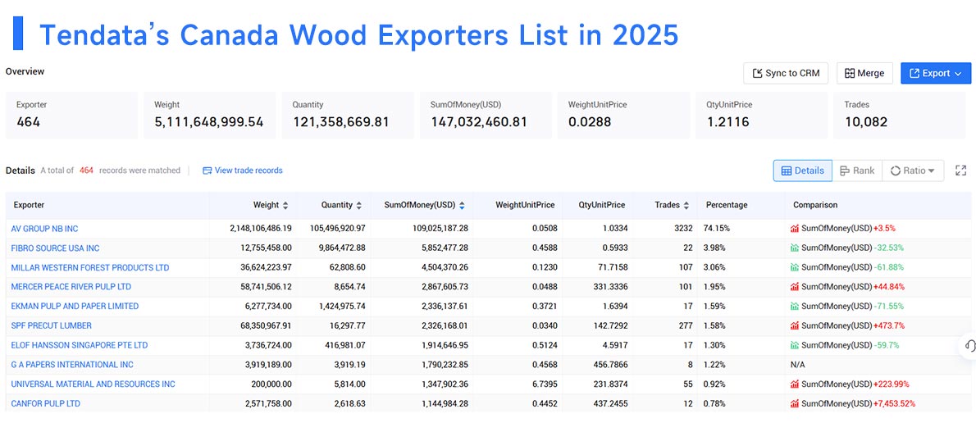Open AV GROUP NB INC exporter link
976x423 pixels.
45,229
